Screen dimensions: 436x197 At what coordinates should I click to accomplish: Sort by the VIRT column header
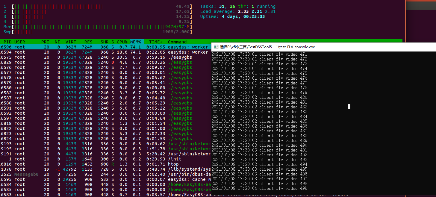(x=71, y=42)
